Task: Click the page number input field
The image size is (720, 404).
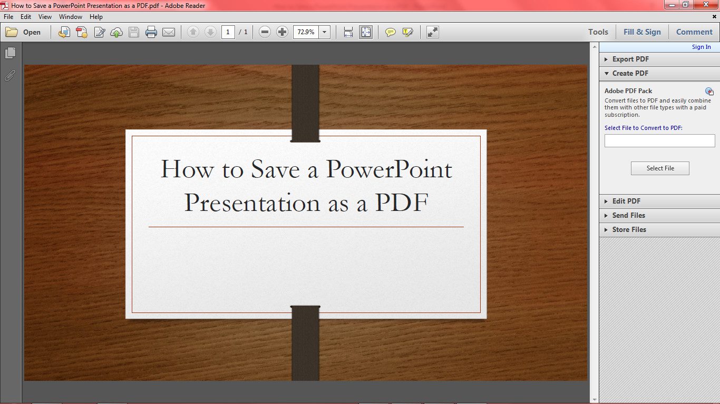Action: pyautogui.click(x=228, y=32)
